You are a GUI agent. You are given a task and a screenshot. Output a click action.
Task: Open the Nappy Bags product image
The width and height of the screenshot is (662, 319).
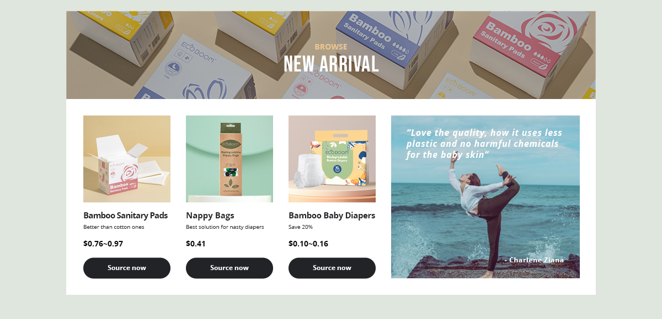[229, 159]
